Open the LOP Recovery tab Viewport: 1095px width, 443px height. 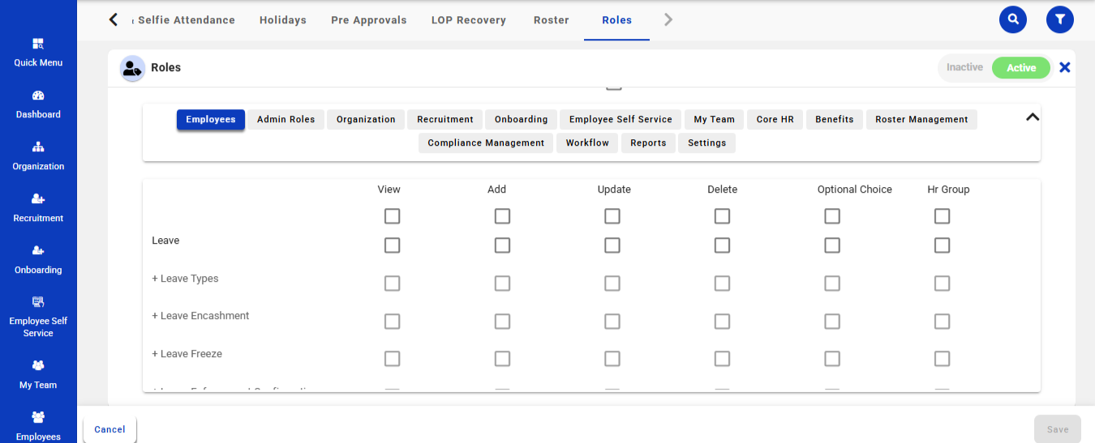tap(468, 20)
